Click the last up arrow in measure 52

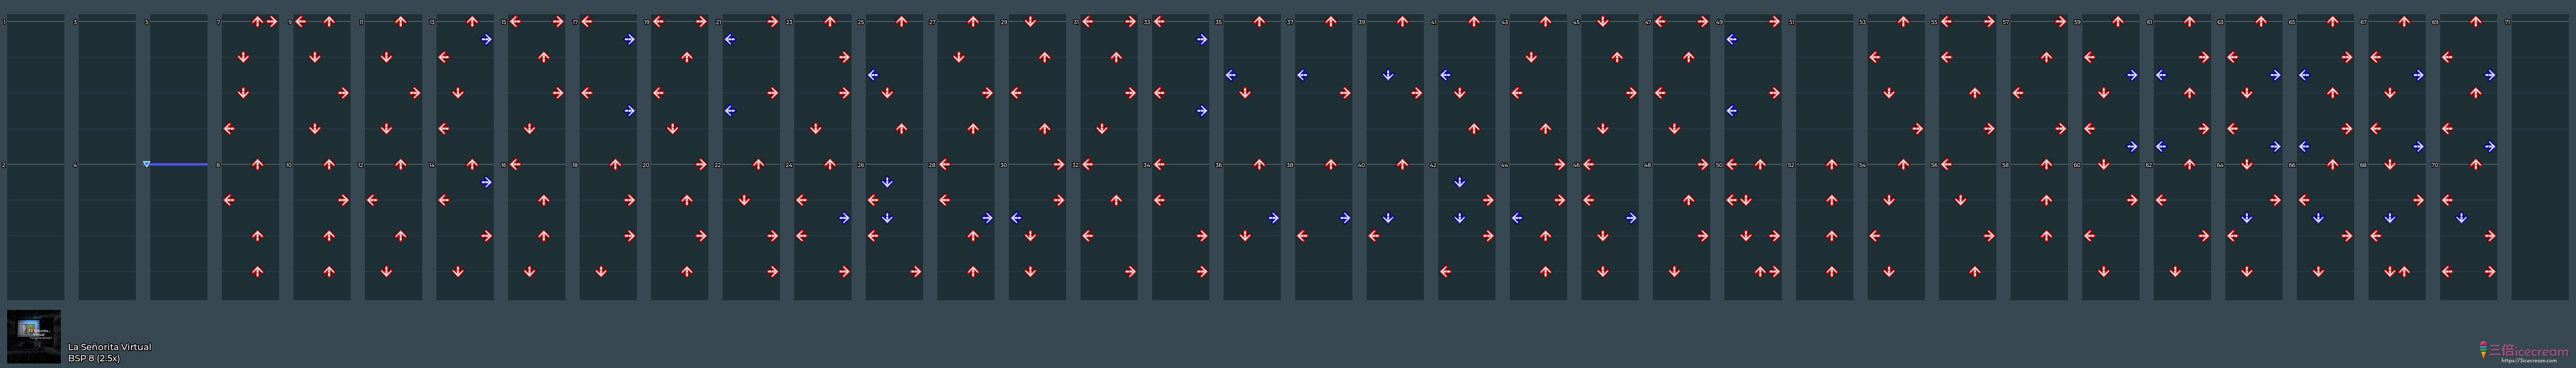1832,271
